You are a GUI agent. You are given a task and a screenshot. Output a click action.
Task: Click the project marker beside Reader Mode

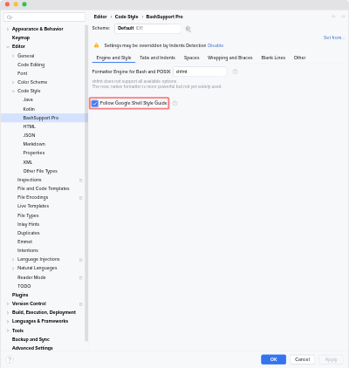81,277
